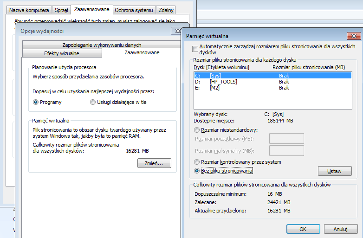This screenshot has height=238, width=363.
Task: Select Usługi działające w tle option
Action: (x=92, y=102)
